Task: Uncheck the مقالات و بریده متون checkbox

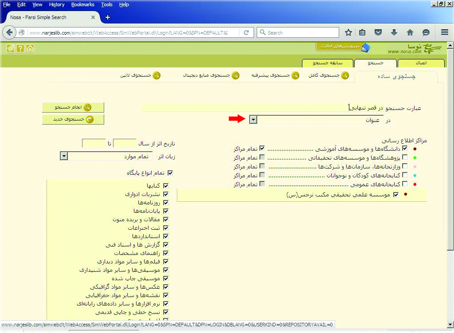Action: 166,219
